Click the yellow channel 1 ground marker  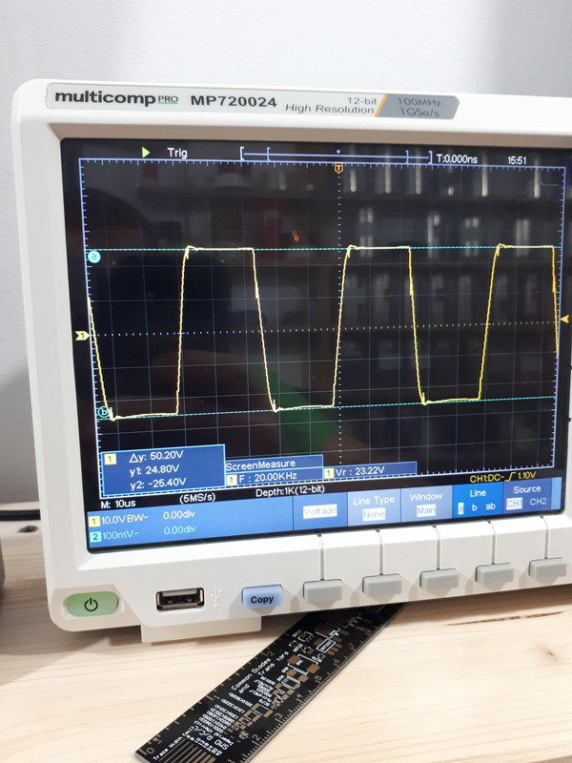tap(82, 336)
